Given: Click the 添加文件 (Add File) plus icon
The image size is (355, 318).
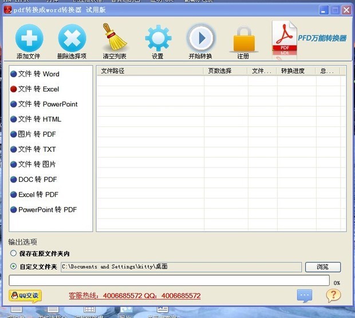Looking at the screenshot, I should click(x=29, y=39).
